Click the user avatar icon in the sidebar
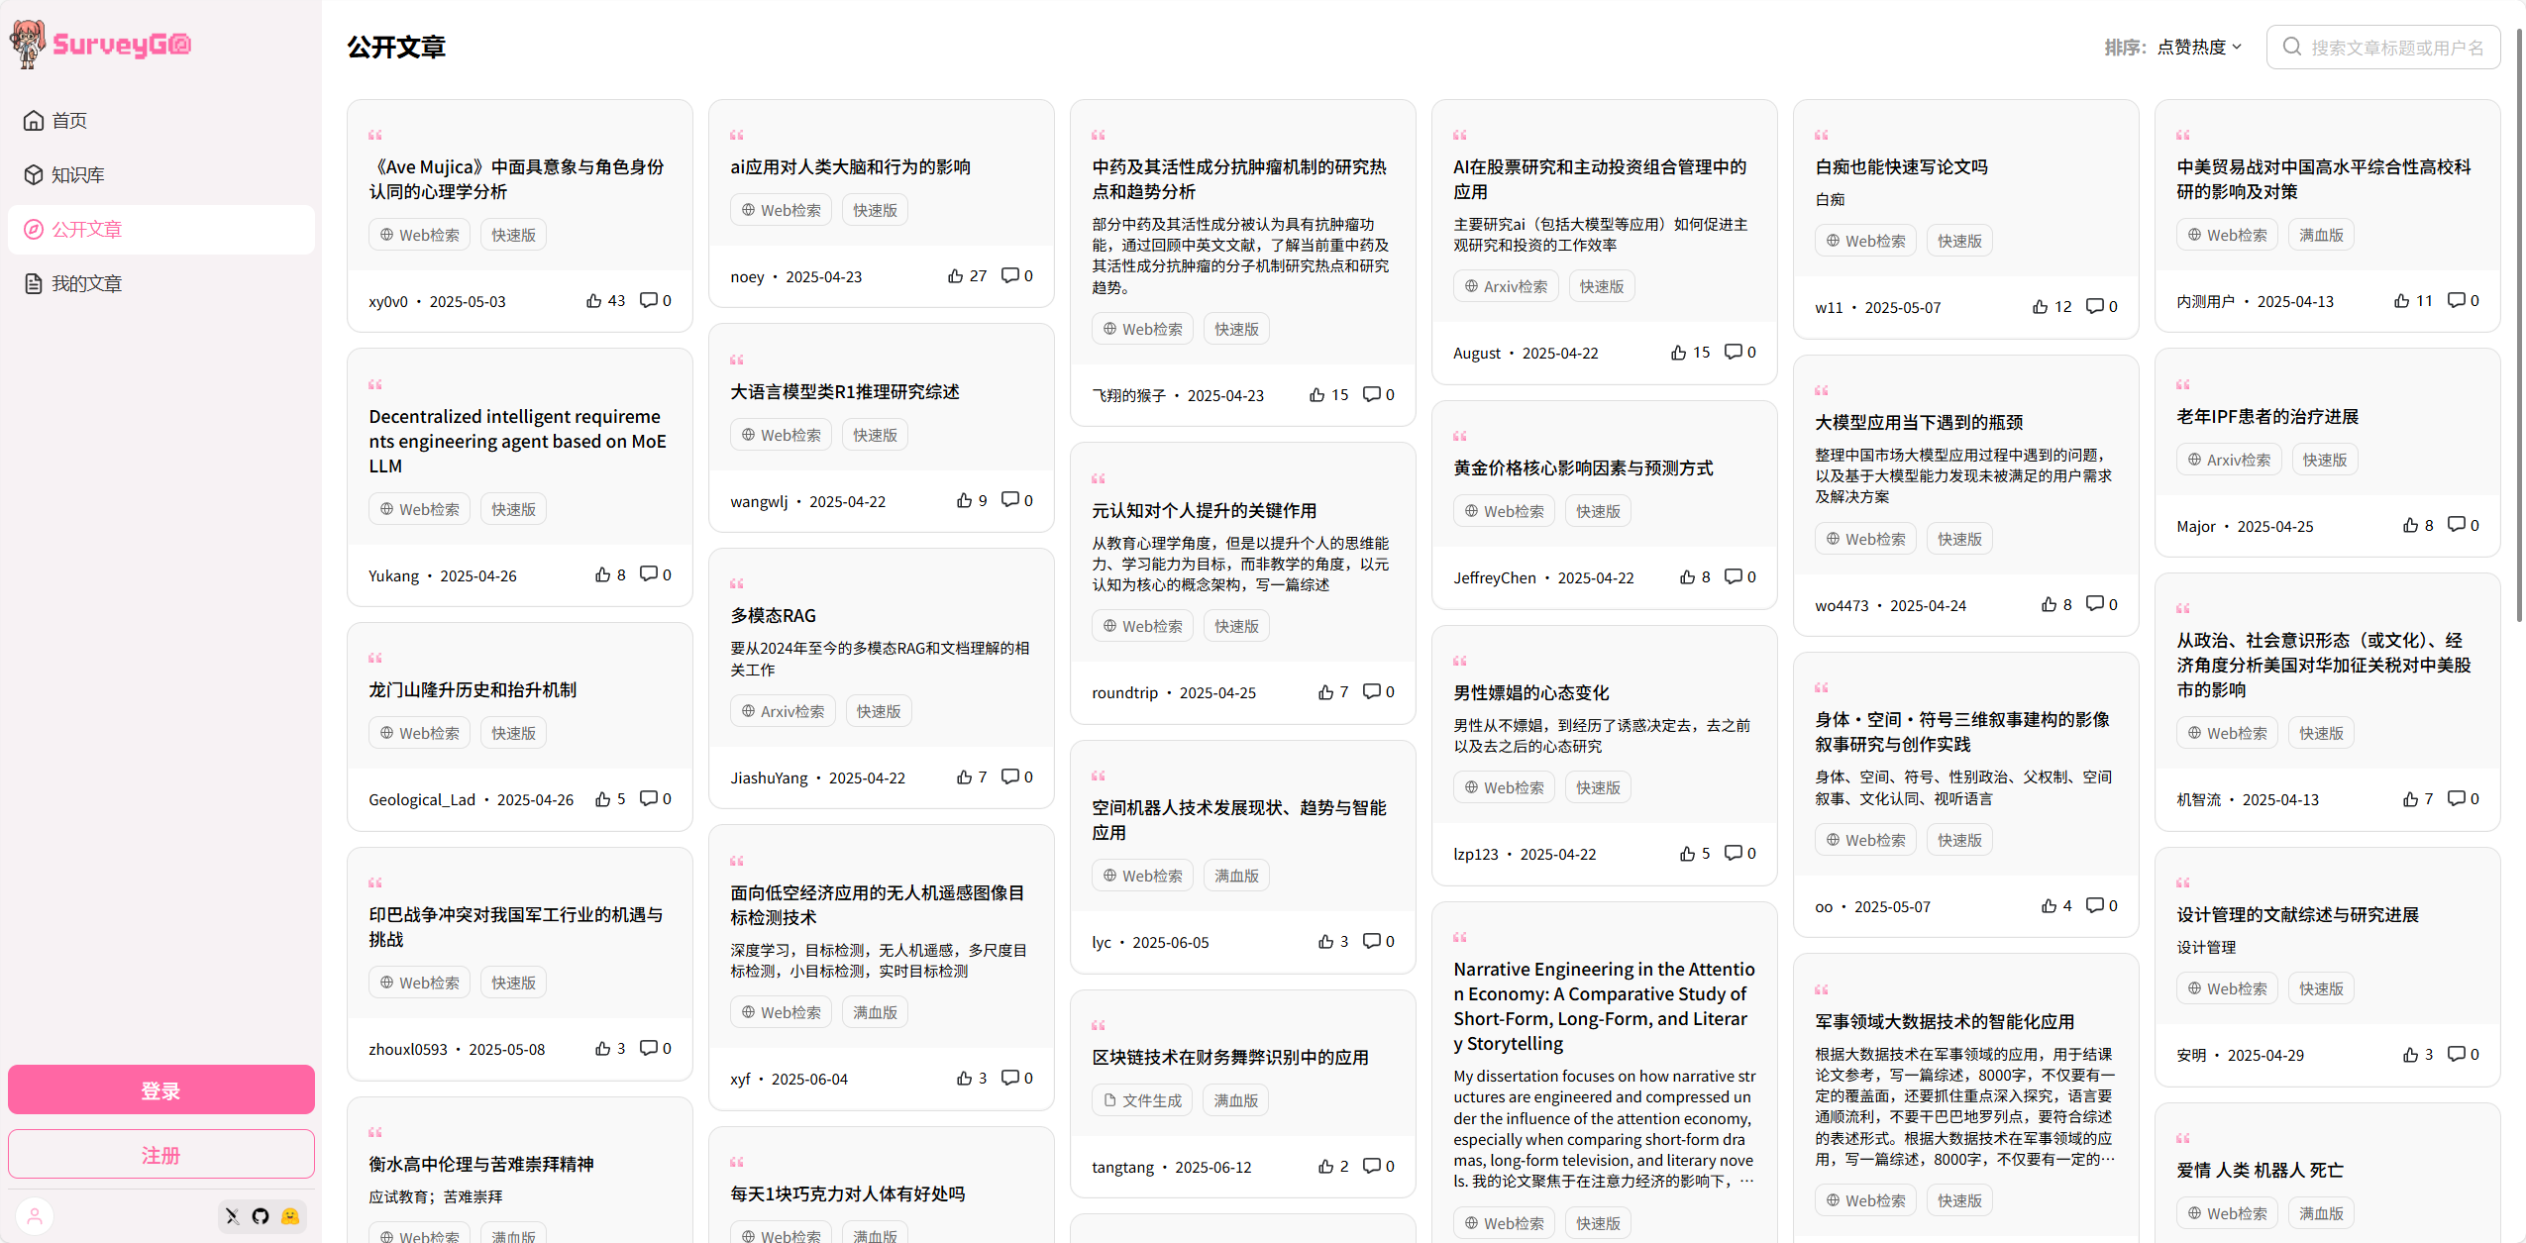The height and width of the screenshot is (1243, 2526). click(x=35, y=1216)
